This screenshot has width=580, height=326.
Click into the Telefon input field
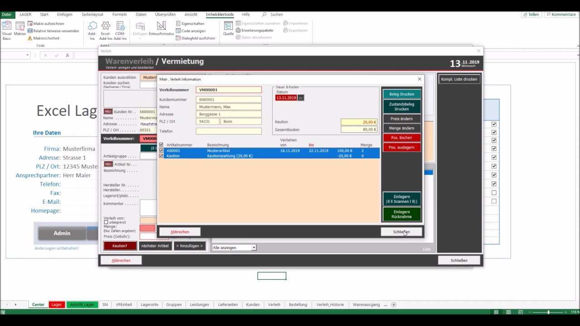tap(228, 131)
